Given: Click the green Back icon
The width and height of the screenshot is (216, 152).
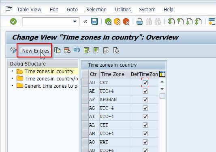Looking at the screenshot, I should tap(108, 21).
